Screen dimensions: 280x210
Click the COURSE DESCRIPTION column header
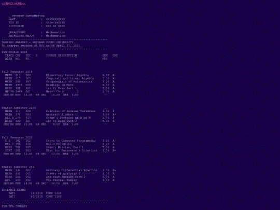tap(61, 55)
